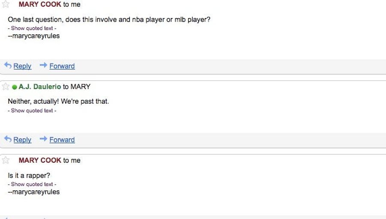
Task: Star Mary Cook's "Is it a rapper?" message
Action: coord(6,160)
